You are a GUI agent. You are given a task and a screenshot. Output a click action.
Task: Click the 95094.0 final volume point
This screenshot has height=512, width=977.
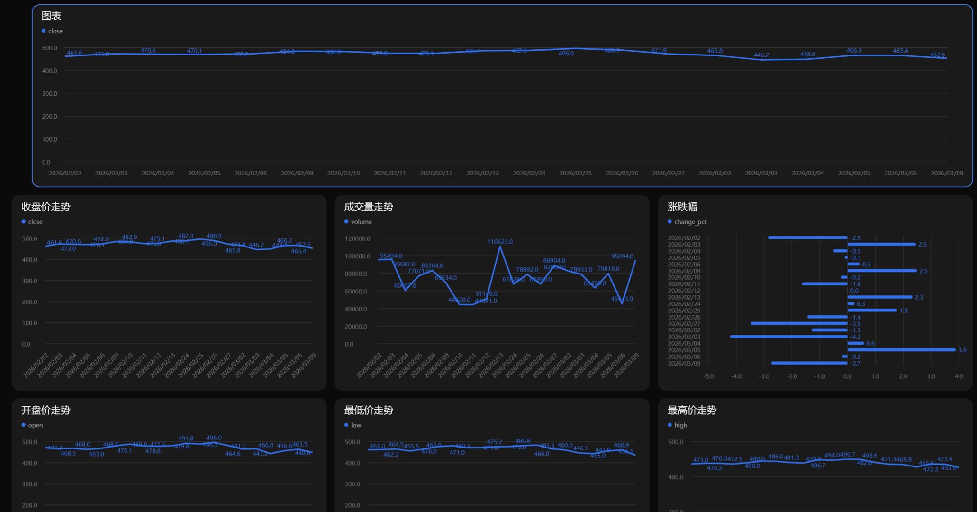click(x=635, y=260)
